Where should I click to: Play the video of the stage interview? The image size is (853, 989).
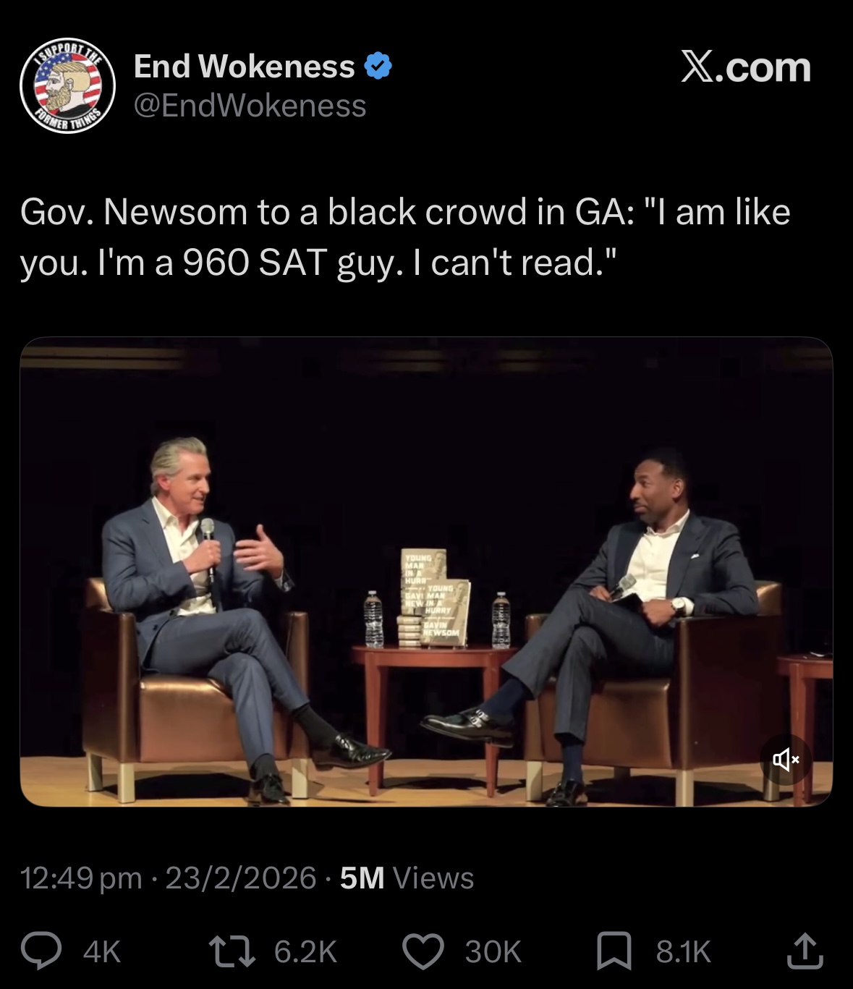[x=426, y=572]
